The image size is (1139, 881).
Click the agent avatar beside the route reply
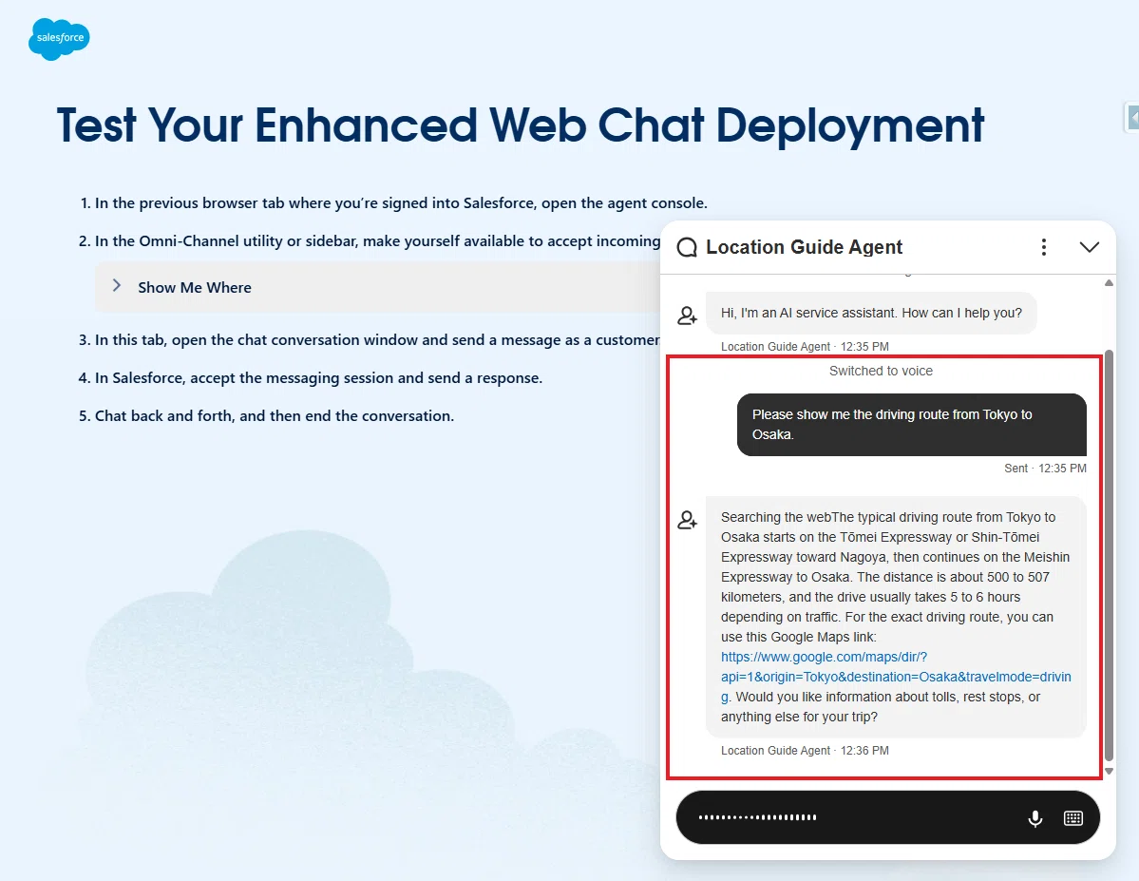pyautogui.click(x=687, y=520)
